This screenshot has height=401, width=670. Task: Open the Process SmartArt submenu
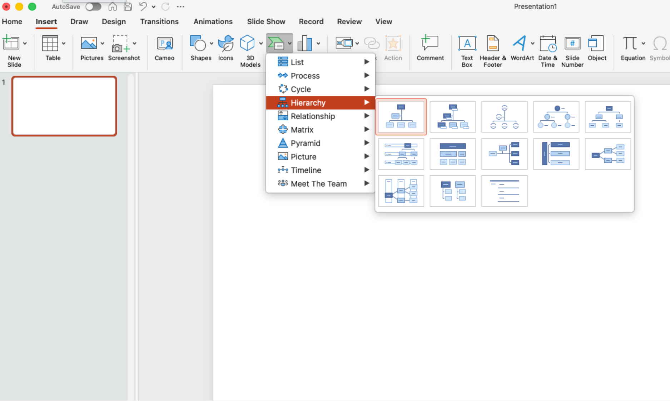(x=321, y=76)
